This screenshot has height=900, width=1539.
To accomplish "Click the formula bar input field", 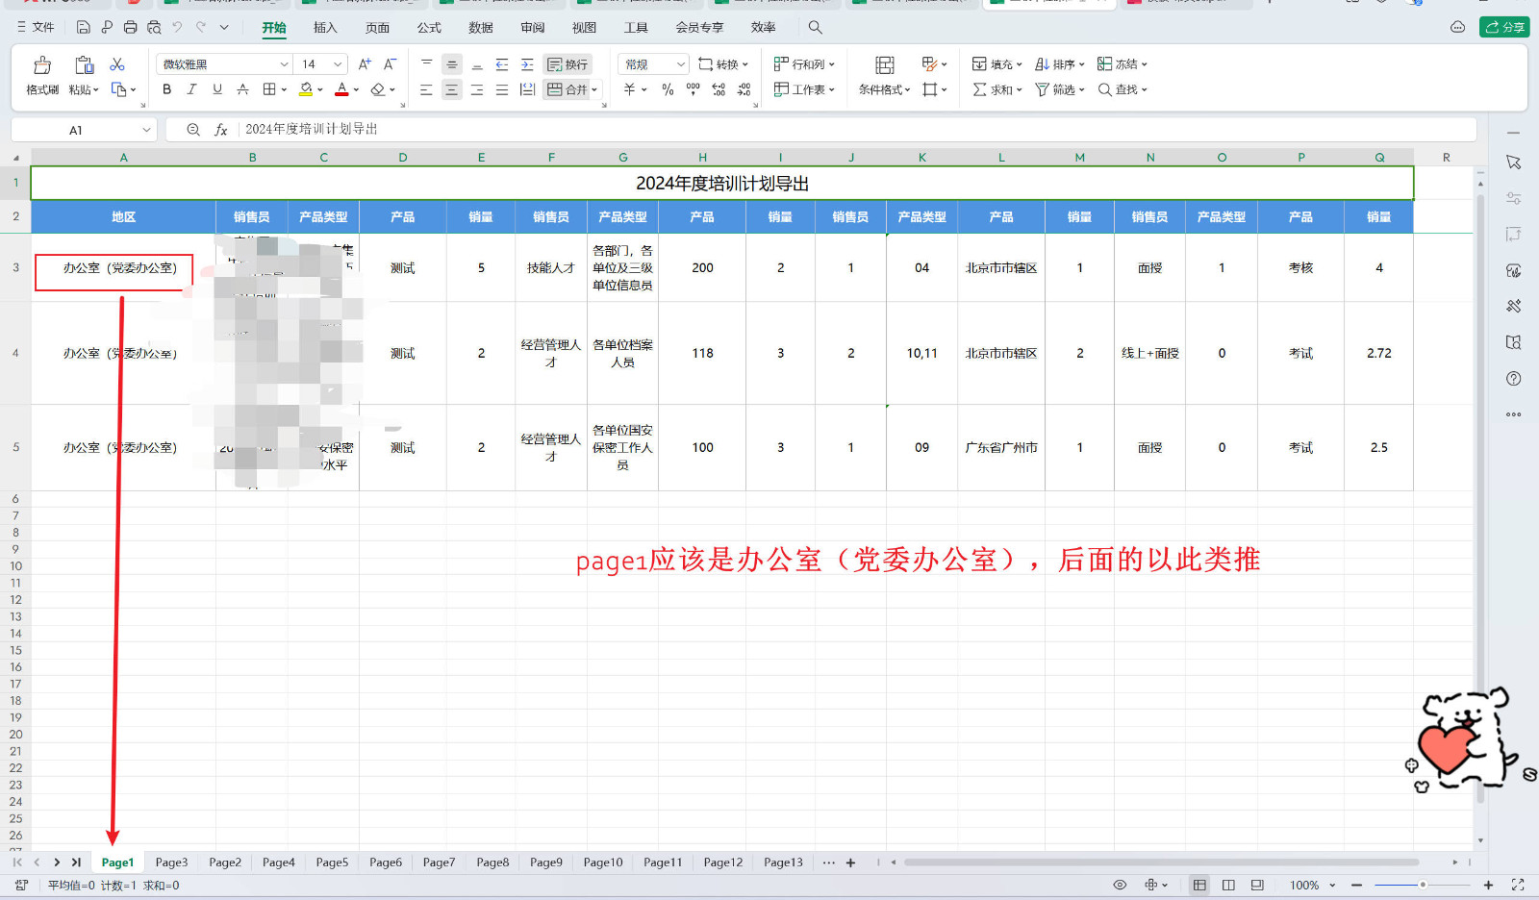I will coord(856,130).
